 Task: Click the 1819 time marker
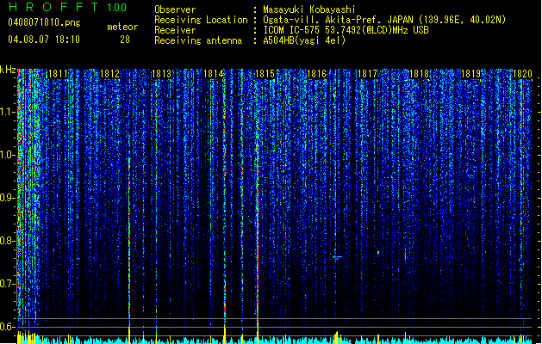[x=470, y=74]
